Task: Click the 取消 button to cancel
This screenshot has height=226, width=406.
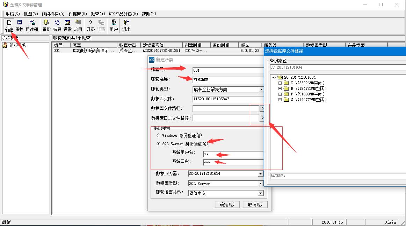Action: click(255, 204)
